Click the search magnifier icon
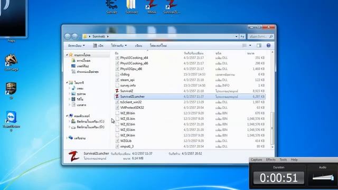The width and height of the screenshot is (338, 190). click(271, 36)
